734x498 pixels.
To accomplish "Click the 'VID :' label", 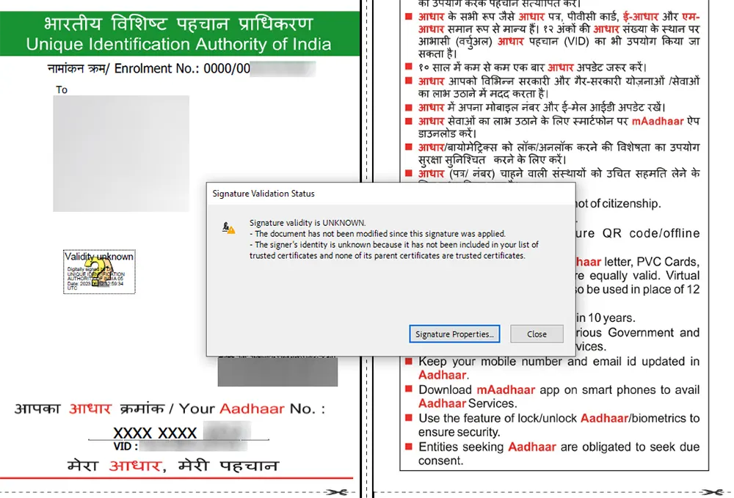I will click(126, 446).
